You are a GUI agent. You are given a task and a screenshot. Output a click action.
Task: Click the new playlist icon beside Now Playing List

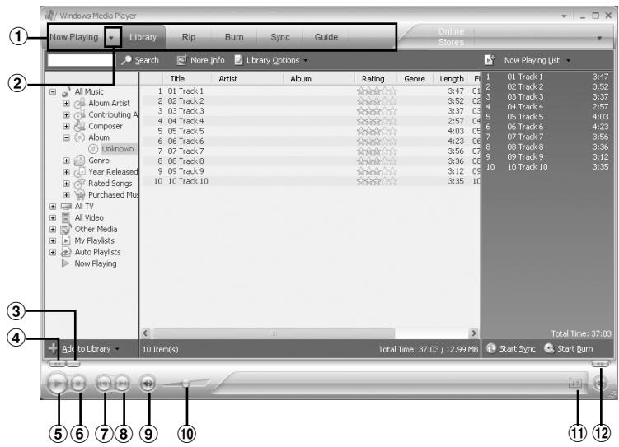[490, 60]
